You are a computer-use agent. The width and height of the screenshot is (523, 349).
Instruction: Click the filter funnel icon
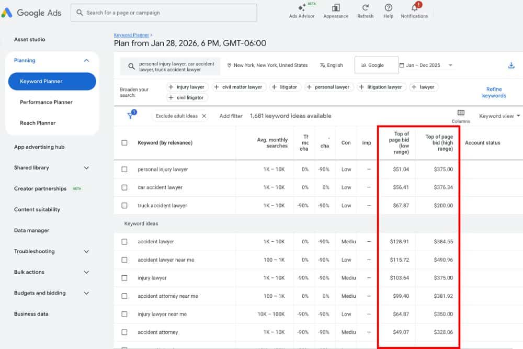tap(130, 116)
